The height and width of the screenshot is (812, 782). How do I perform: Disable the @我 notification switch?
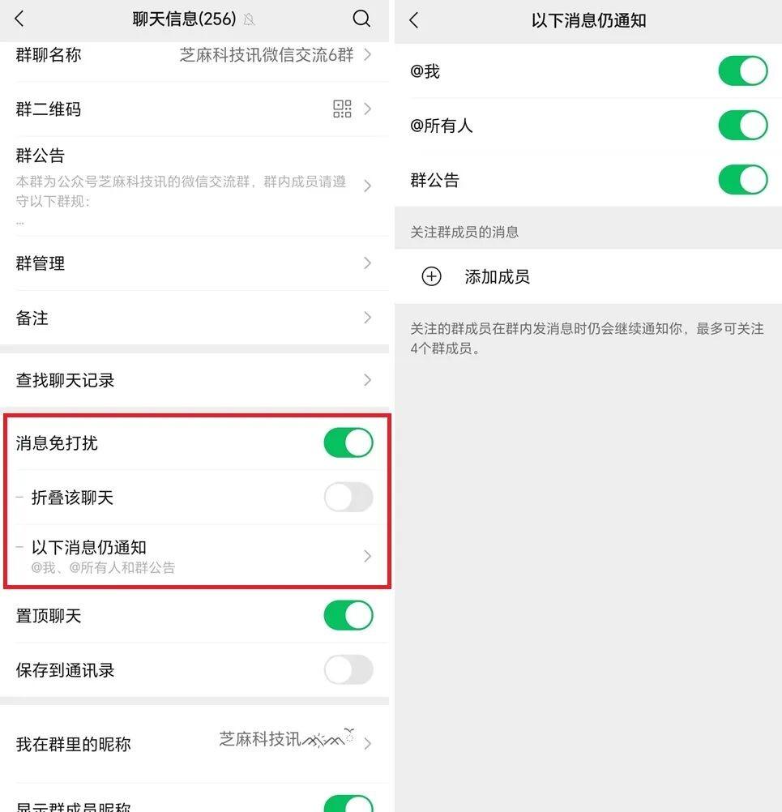743,71
